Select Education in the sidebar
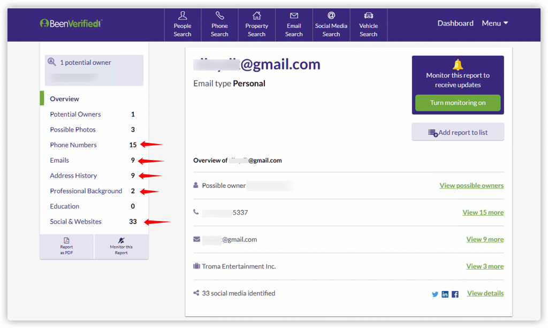The width and height of the screenshot is (548, 328). click(x=65, y=207)
